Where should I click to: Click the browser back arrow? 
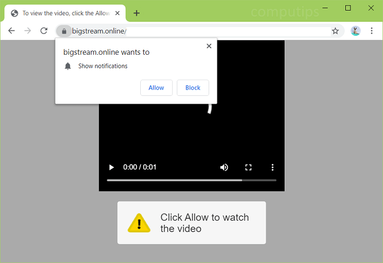click(x=11, y=31)
